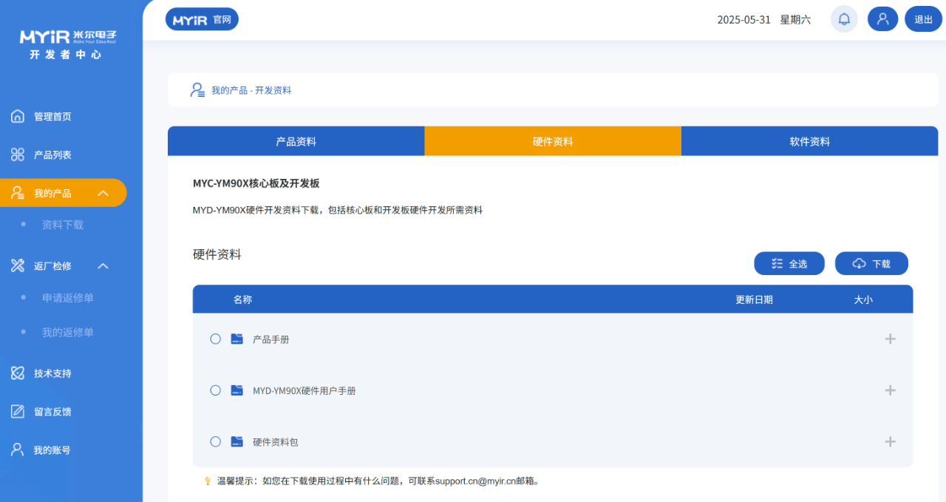This screenshot has width=946, height=502.
Task: Click the 下载 download button
Action: click(871, 263)
